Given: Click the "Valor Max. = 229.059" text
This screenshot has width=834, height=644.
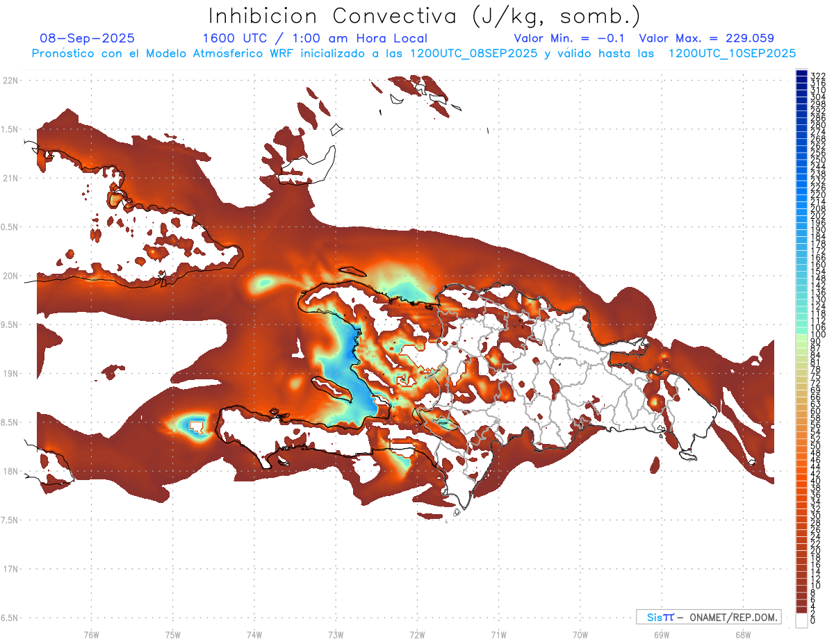Looking at the screenshot, I should click(x=706, y=38).
